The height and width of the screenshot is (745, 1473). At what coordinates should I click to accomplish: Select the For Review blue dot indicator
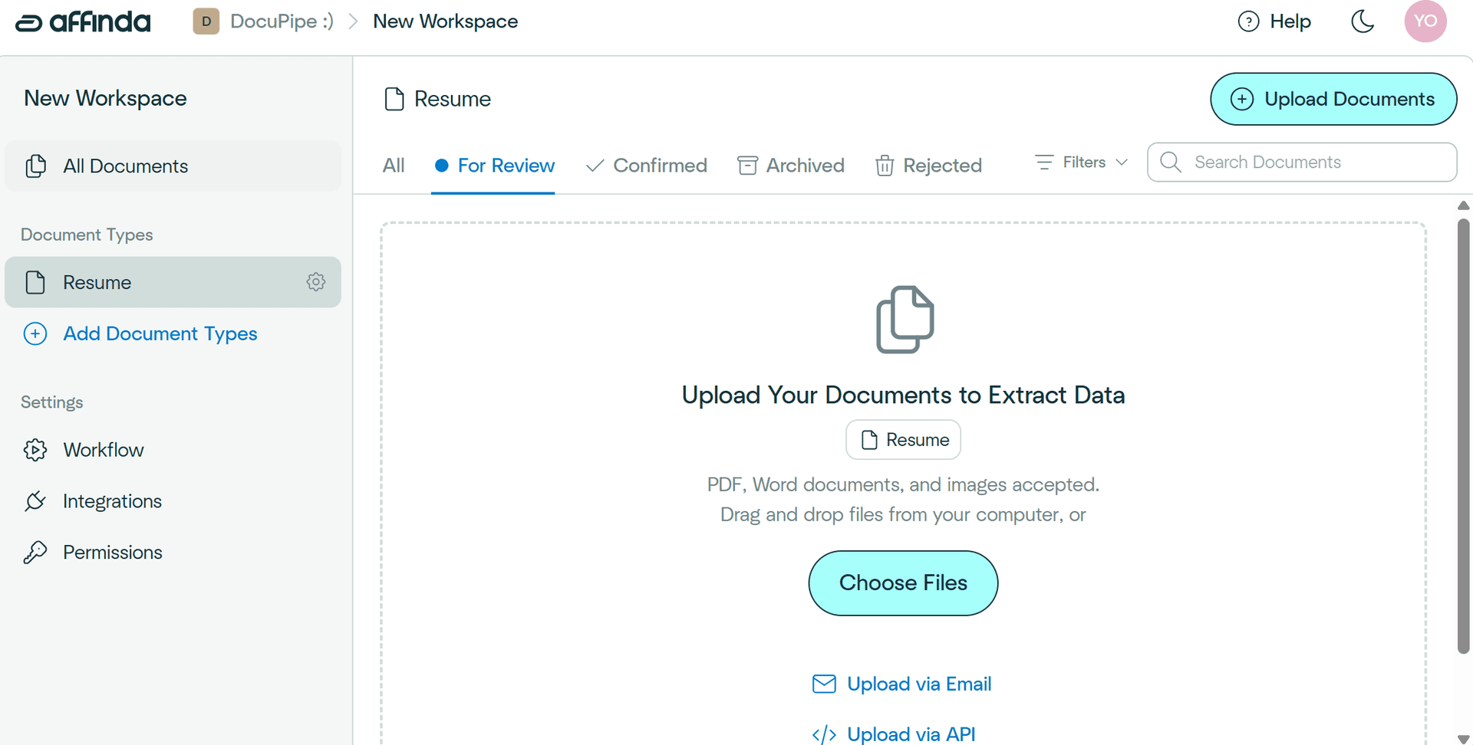click(441, 165)
